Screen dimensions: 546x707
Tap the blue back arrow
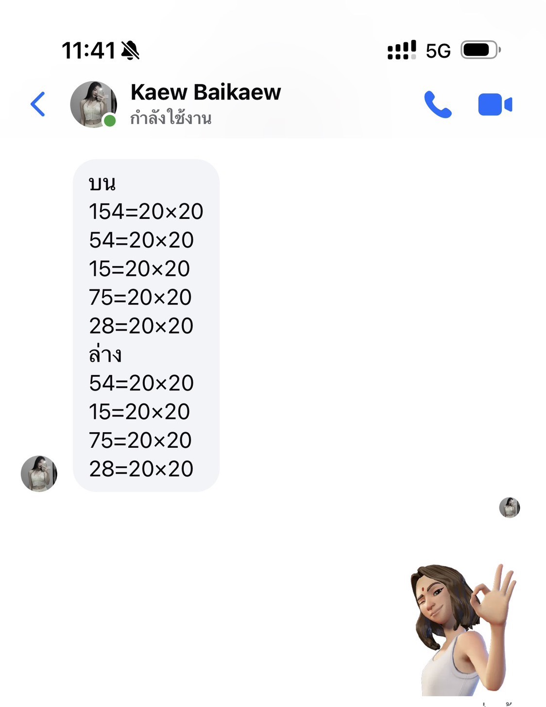click(x=38, y=104)
